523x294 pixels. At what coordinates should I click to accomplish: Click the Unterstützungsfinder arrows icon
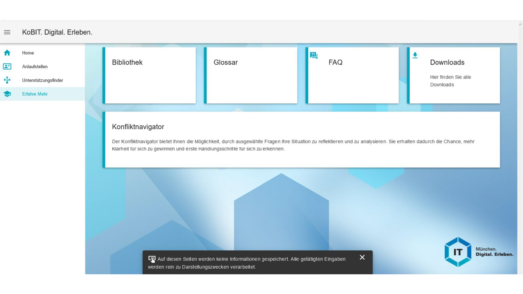pyautogui.click(x=7, y=80)
